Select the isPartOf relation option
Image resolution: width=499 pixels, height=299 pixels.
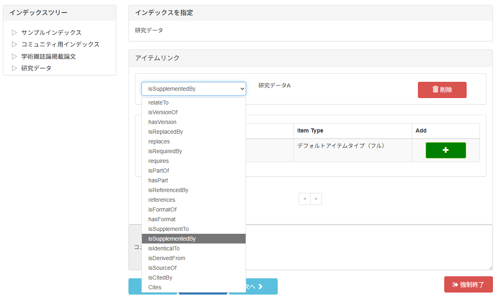click(158, 171)
